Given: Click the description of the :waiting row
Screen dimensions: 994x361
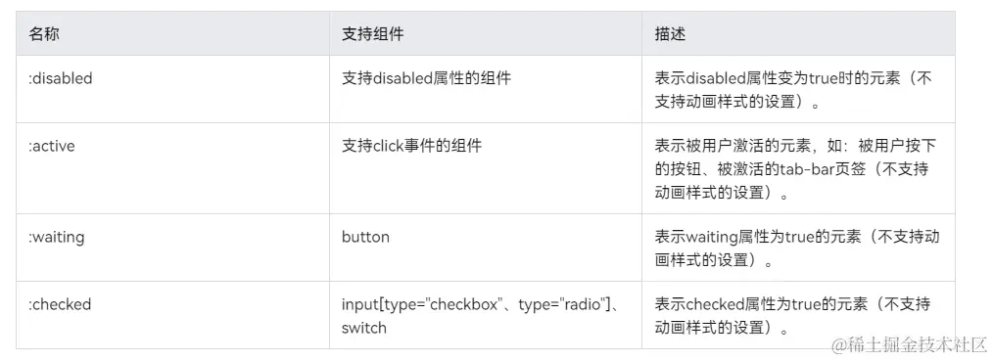Looking at the screenshot, I should pos(797,248).
